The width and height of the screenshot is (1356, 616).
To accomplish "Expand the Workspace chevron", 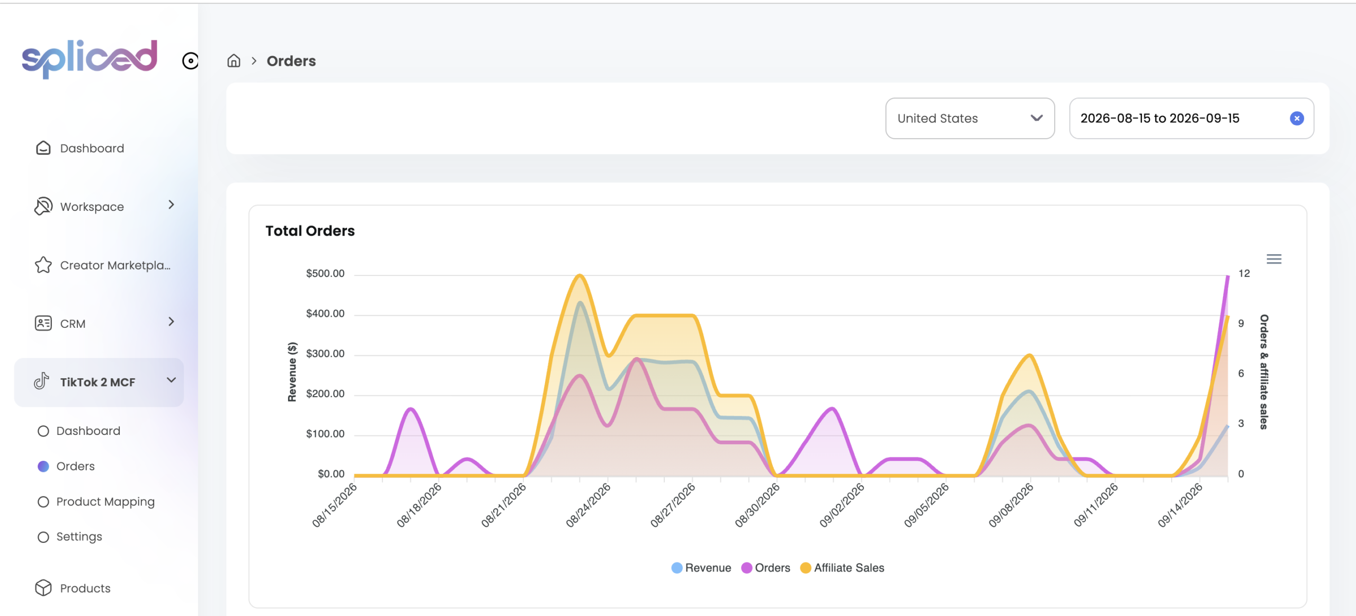I will [x=171, y=204].
